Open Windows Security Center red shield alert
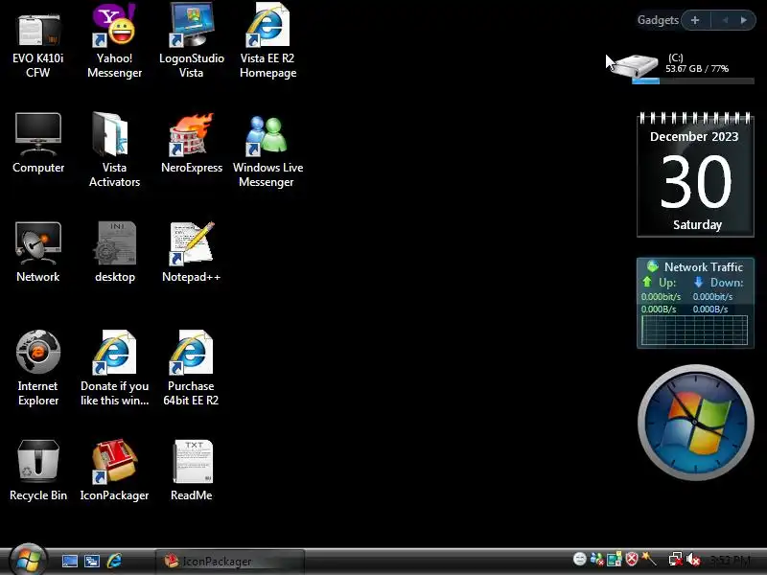767x575 pixels. [632, 559]
